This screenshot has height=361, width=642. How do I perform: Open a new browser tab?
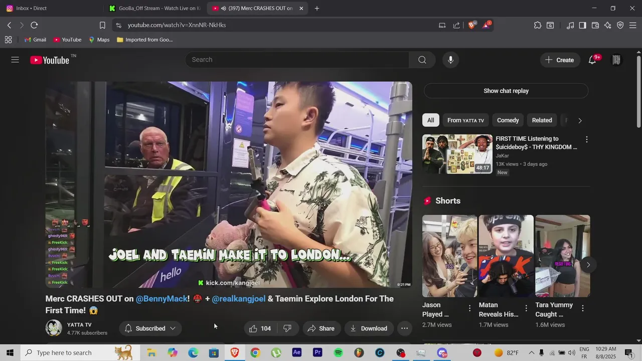point(316,8)
